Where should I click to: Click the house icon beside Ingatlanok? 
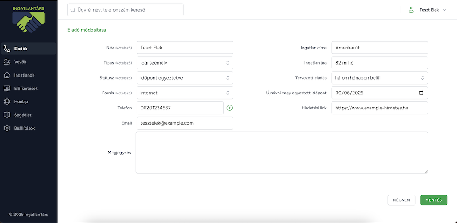coord(7,75)
